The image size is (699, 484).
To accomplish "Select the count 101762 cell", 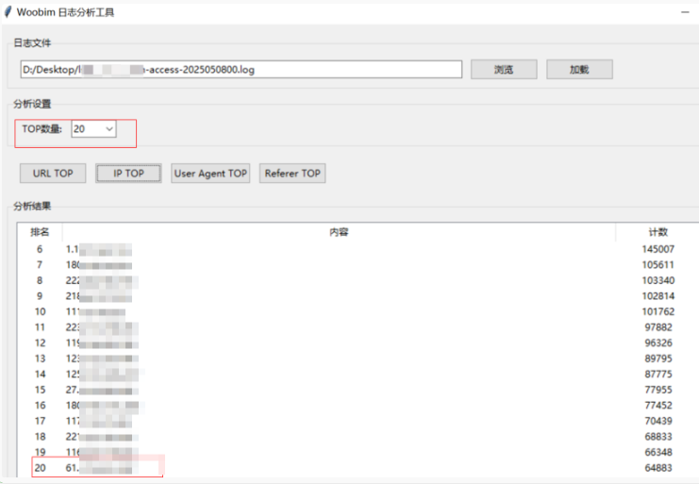I will tap(658, 311).
